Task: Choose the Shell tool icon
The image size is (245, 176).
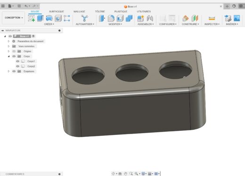Action: pyautogui.click(x=120, y=18)
